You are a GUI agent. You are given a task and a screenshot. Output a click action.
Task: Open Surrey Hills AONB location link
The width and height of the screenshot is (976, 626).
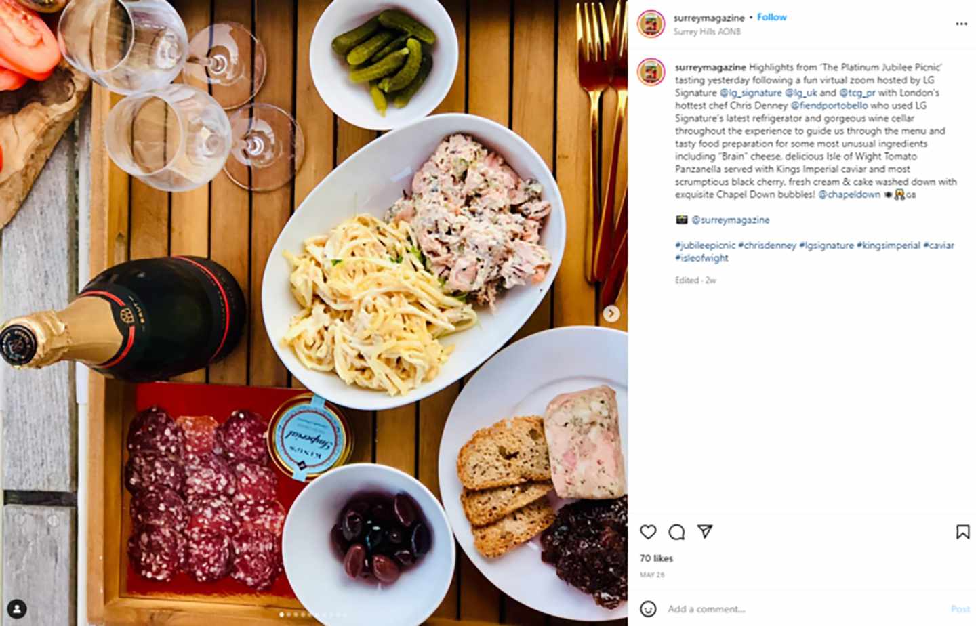pyautogui.click(x=707, y=32)
